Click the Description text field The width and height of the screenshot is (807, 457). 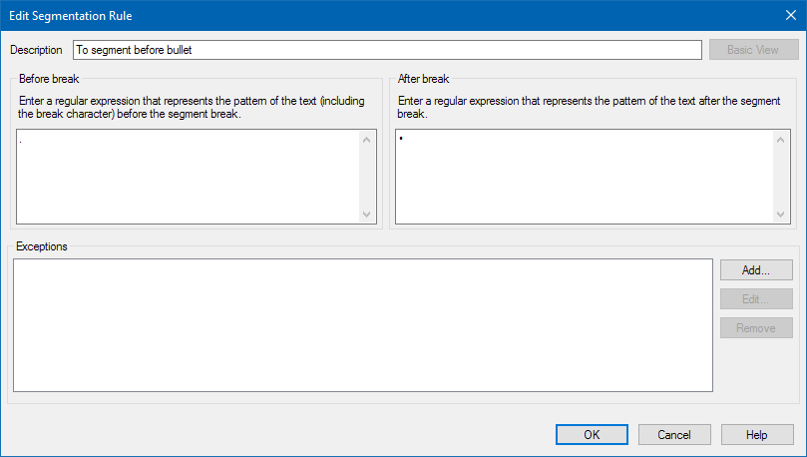[387, 50]
